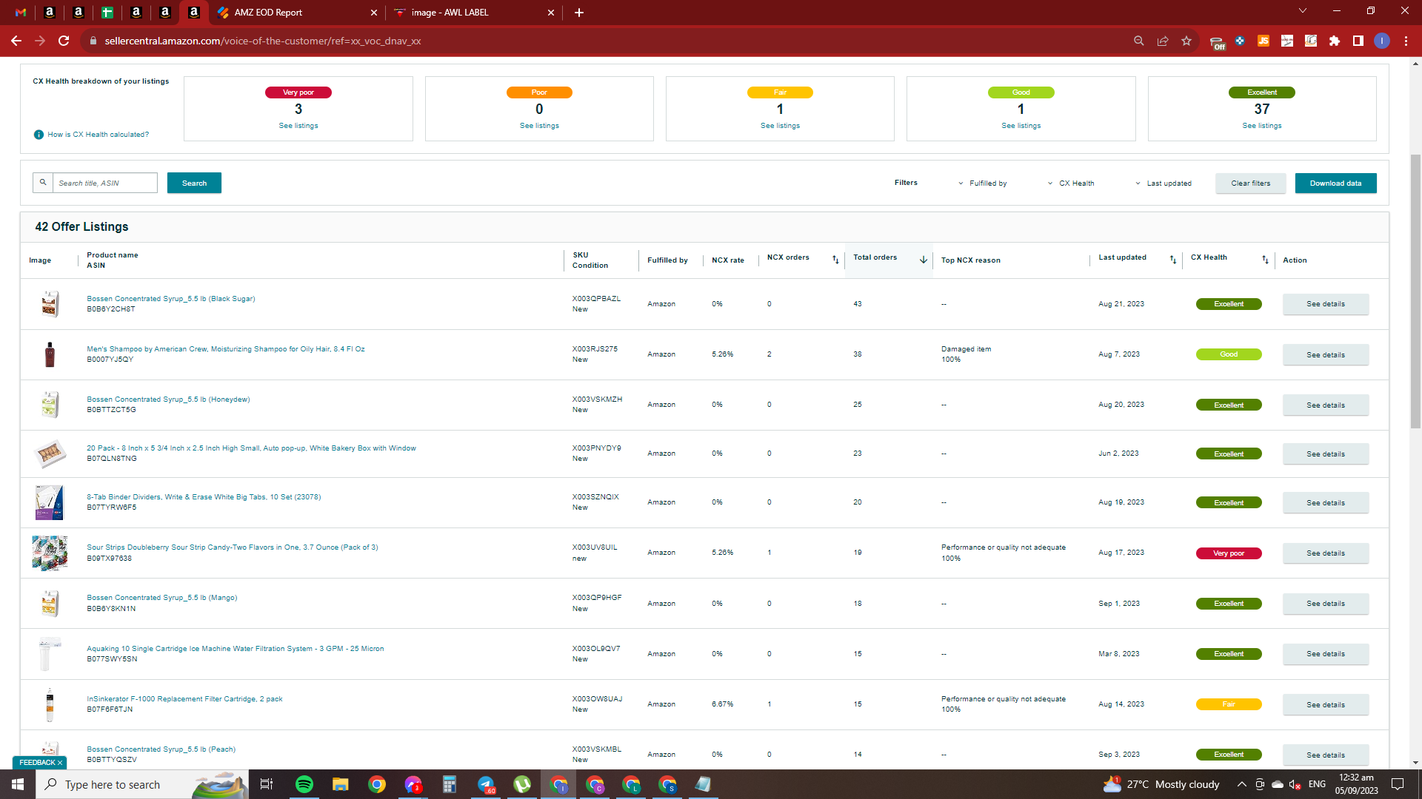Click the bookmark star icon
Image resolution: width=1422 pixels, height=799 pixels.
point(1186,41)
